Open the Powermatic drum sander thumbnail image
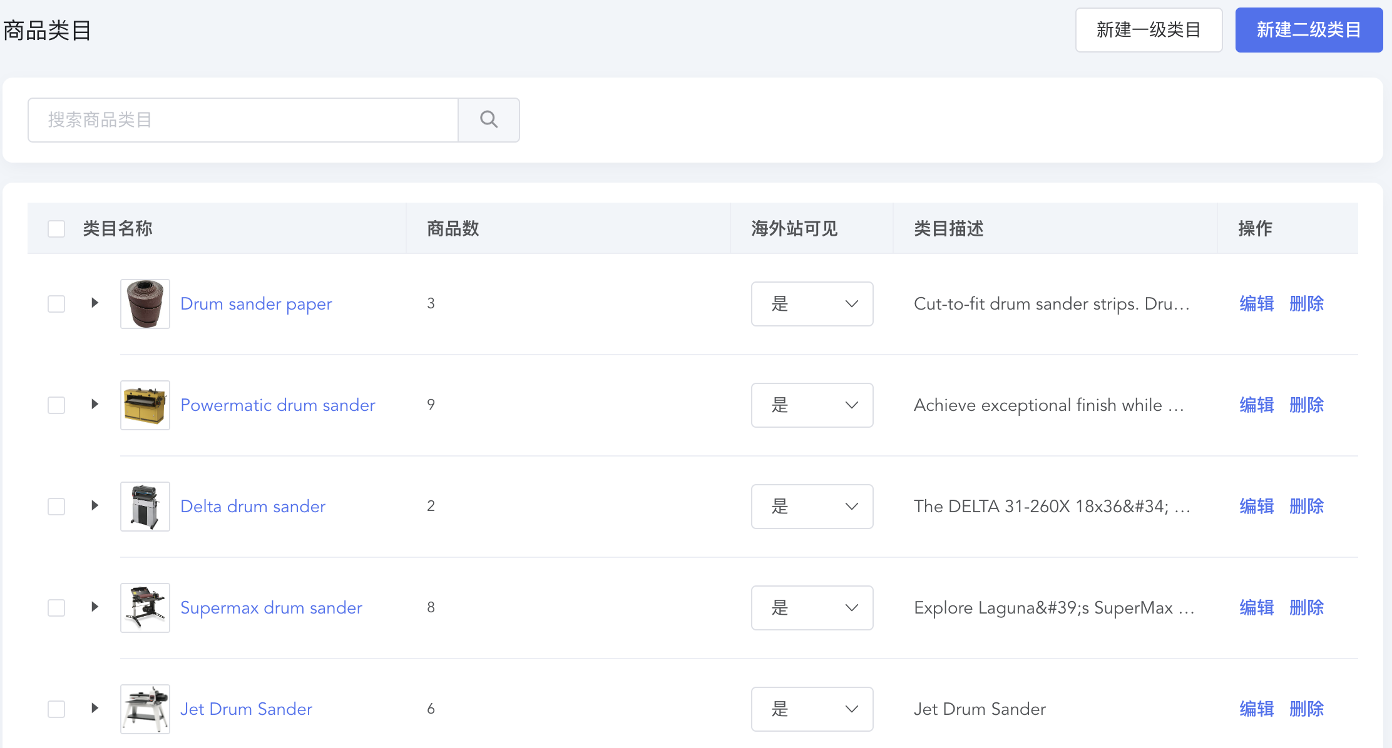Viewport: 1392px width, 748px height. point(145,405)
